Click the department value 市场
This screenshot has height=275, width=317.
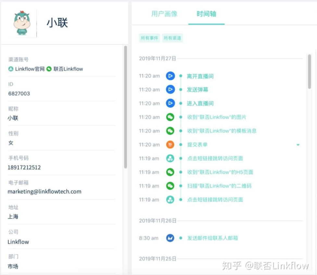[13, 266]
